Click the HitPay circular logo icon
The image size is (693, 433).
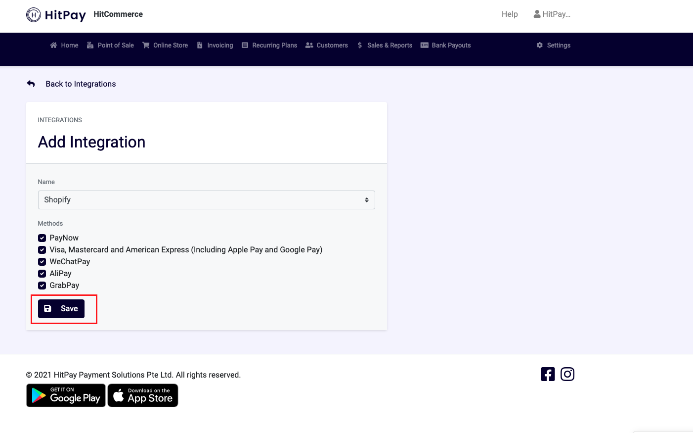[34, 15]
